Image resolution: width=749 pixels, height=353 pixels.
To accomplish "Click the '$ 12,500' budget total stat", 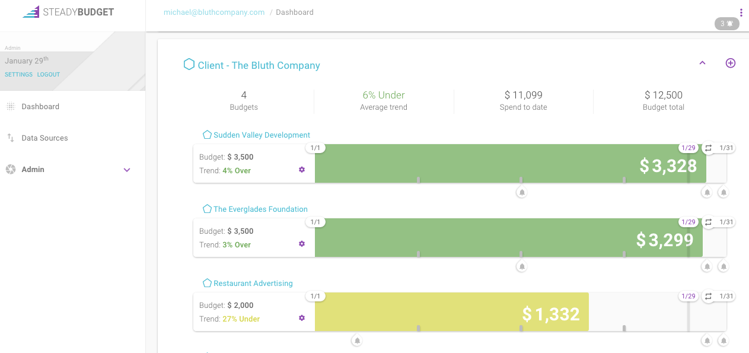I will (664, 95).
